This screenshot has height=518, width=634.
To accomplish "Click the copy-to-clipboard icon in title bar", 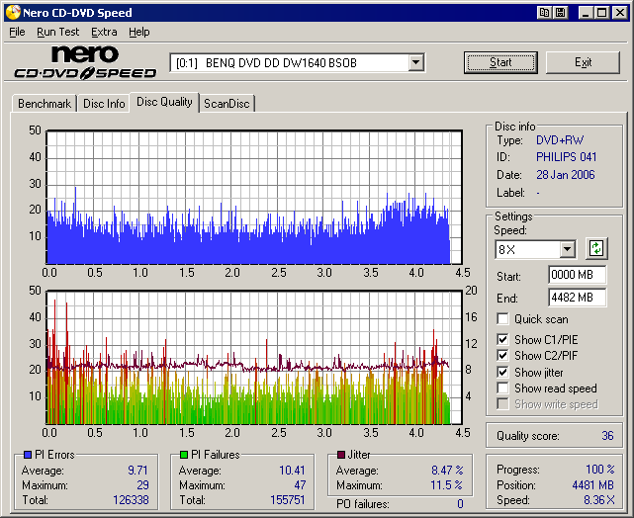I will (544, 13).
